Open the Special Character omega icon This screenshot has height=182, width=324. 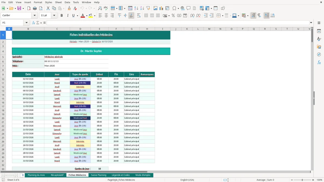[174, 8]
